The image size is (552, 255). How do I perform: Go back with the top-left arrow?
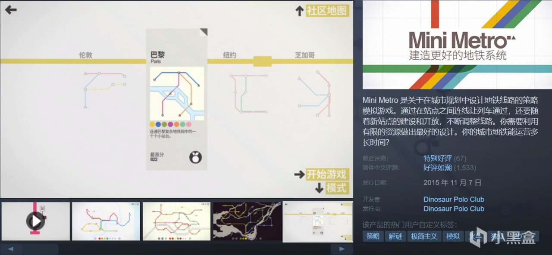[10, 9]
